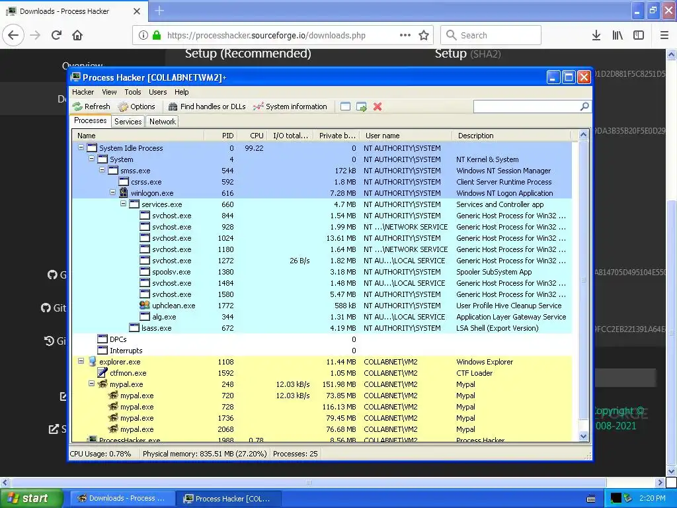Open the Help menu
677x508 pixels.
click(x=181, y=92)
